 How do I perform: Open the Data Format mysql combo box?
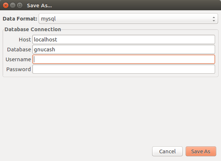click(x=128, y=19)
